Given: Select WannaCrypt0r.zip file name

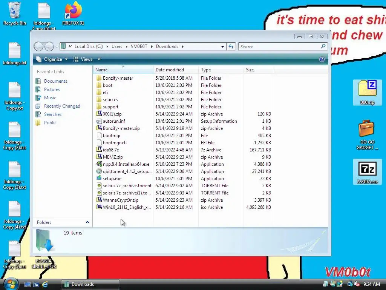Looking at the screenshot, I should (120, 200).
